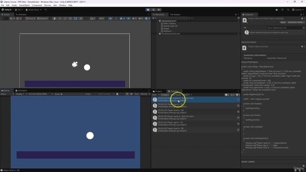The image size is (306, 172).
Task: Toggle the Collapse option in Console
Action: pyautogui.click(x=165, y=95)
